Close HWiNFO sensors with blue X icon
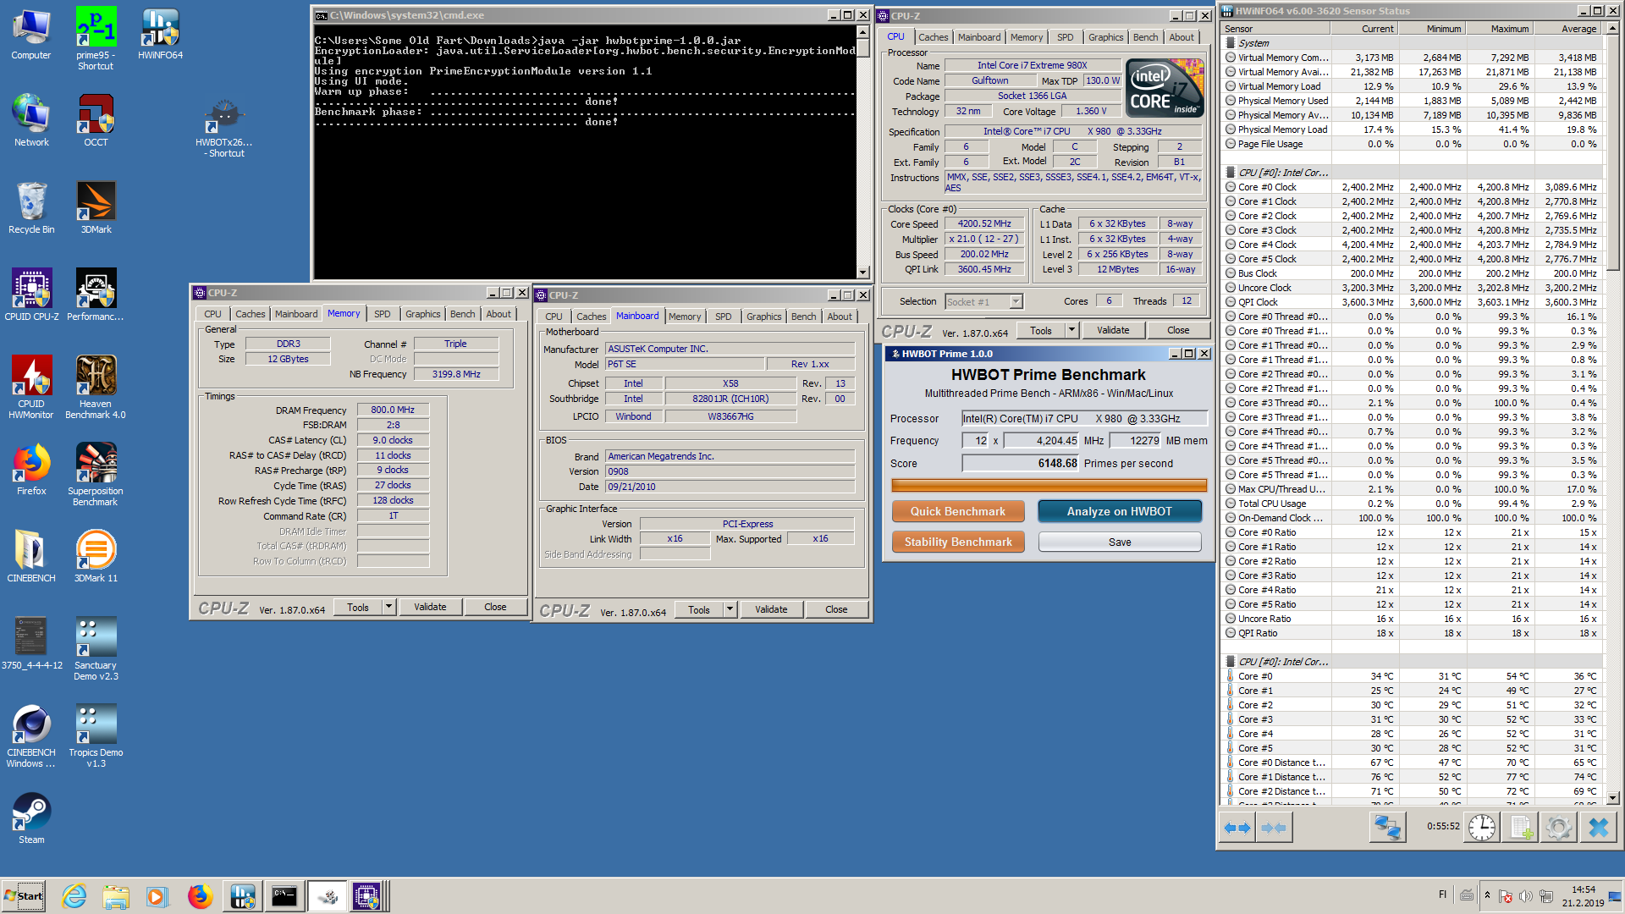Screen dimensions: 1625x914 (1598, 828)
